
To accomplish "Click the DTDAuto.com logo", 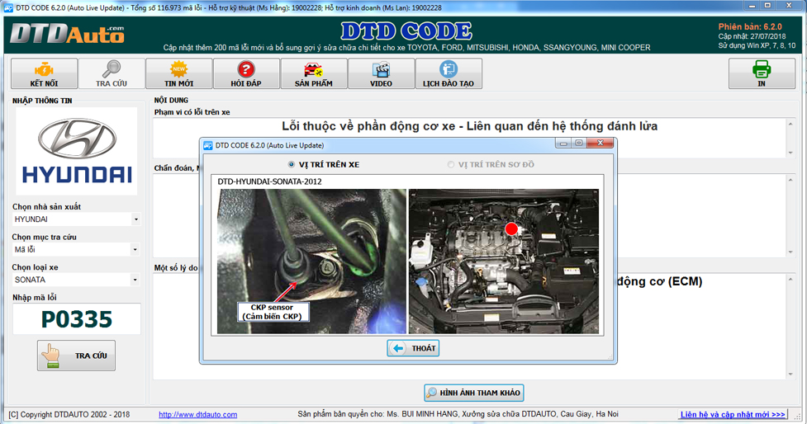I will click(67, 34).
